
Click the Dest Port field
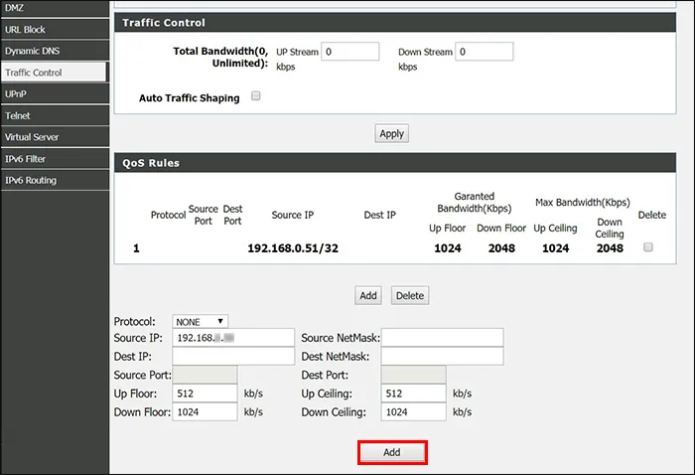414,375
